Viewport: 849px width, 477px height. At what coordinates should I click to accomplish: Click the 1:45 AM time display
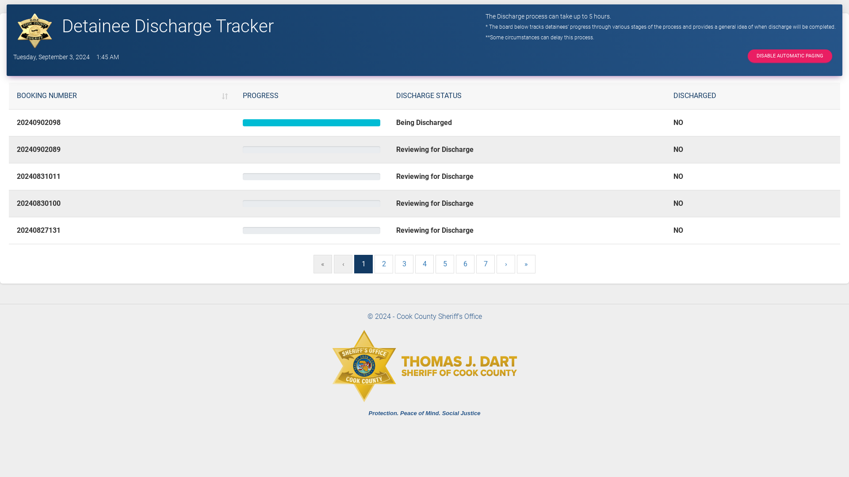point(107,57)
